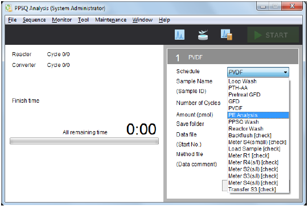Viewport: 308px width, 206px height.
Task: Open the Help menu
Action: [x=165, y=20]
